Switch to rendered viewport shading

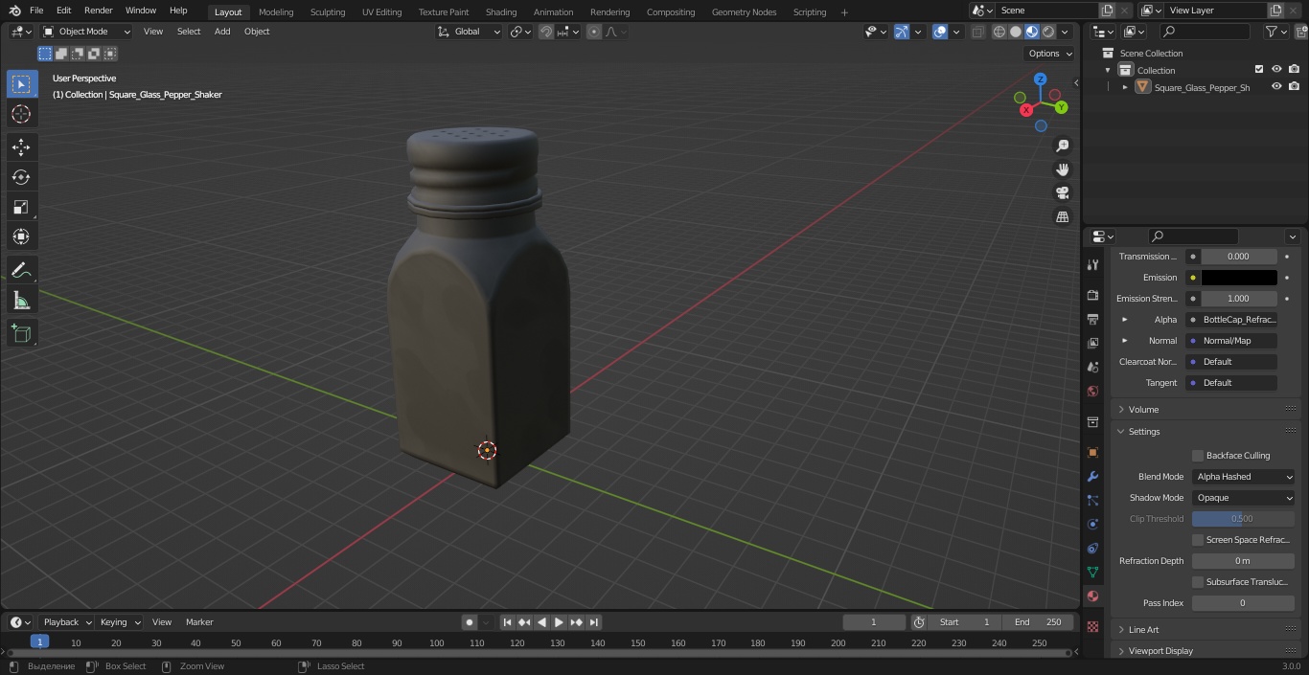[1048, 32]
